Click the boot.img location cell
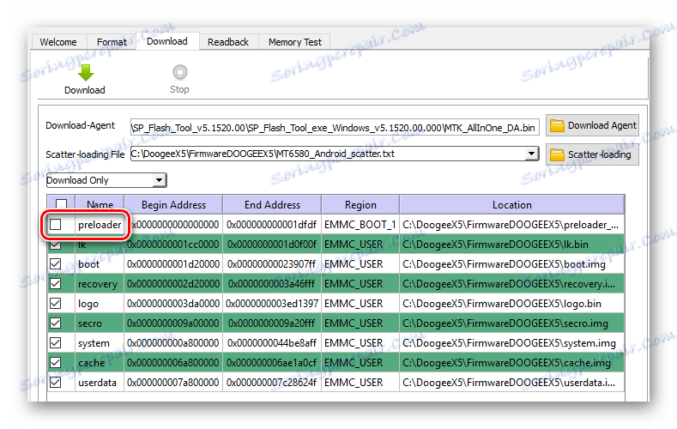The height and width of the screenshot is (429, 677). (512, 263)
